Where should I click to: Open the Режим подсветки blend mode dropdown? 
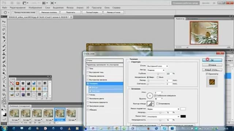tap(163, 109)
